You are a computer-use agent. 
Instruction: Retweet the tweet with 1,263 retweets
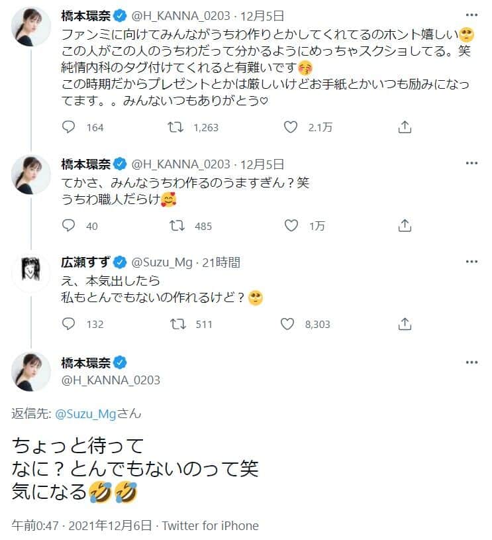(176, 127)
